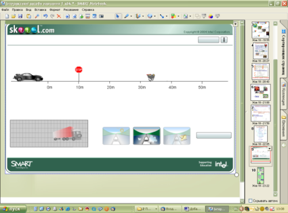288x213 pixels.
Task: Redo the undone action
Action: coord(52,16)
